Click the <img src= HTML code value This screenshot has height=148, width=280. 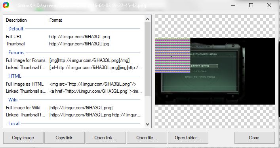click(x=93, y=84)
